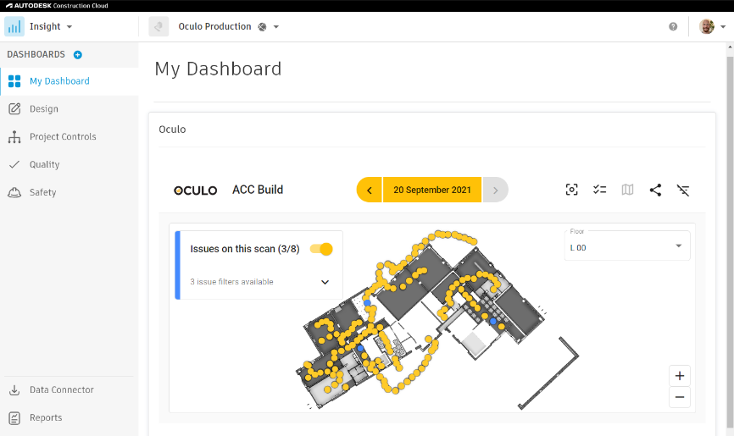Click the Project Controls hierarchy icon
The height and width of the screenshot is (436, 734).
[x=14, y=136]
